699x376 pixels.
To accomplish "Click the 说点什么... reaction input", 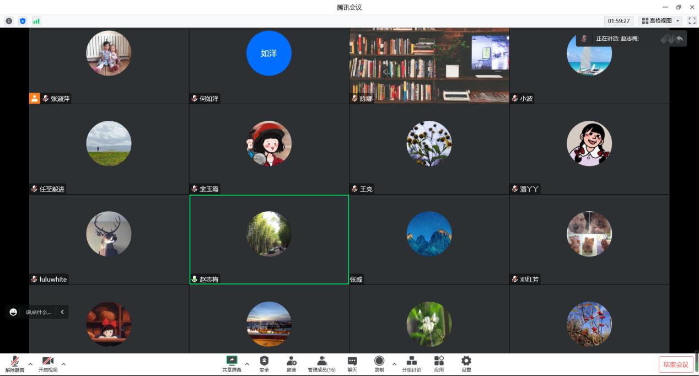I will point(38,312).
